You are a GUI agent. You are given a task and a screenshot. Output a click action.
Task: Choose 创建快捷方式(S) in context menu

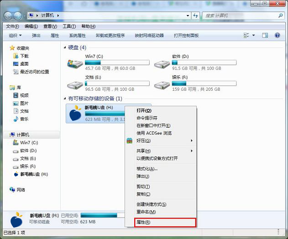(161, 204)
